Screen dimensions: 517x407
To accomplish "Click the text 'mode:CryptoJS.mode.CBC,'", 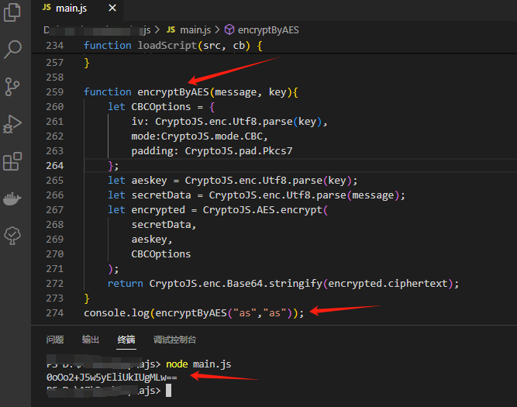I will (x=199, y=136).
